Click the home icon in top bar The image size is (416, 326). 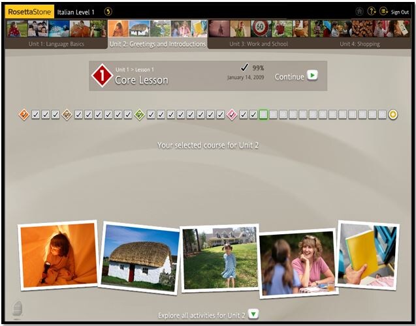click(359, 11)
